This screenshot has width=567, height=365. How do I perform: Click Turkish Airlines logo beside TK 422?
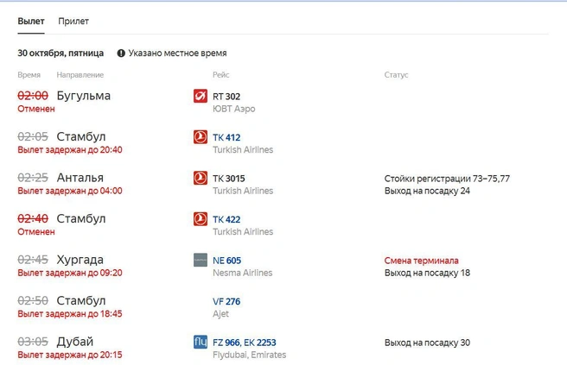201,219
